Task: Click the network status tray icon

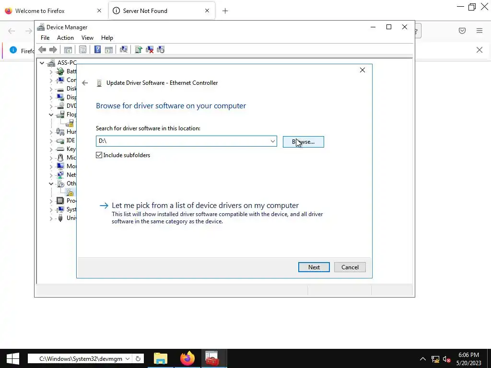Action: [x=435, y=359]
